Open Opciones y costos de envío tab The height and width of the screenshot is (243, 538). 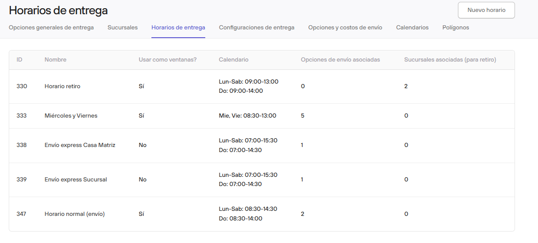pyautogui.click(x=345, y=28)
